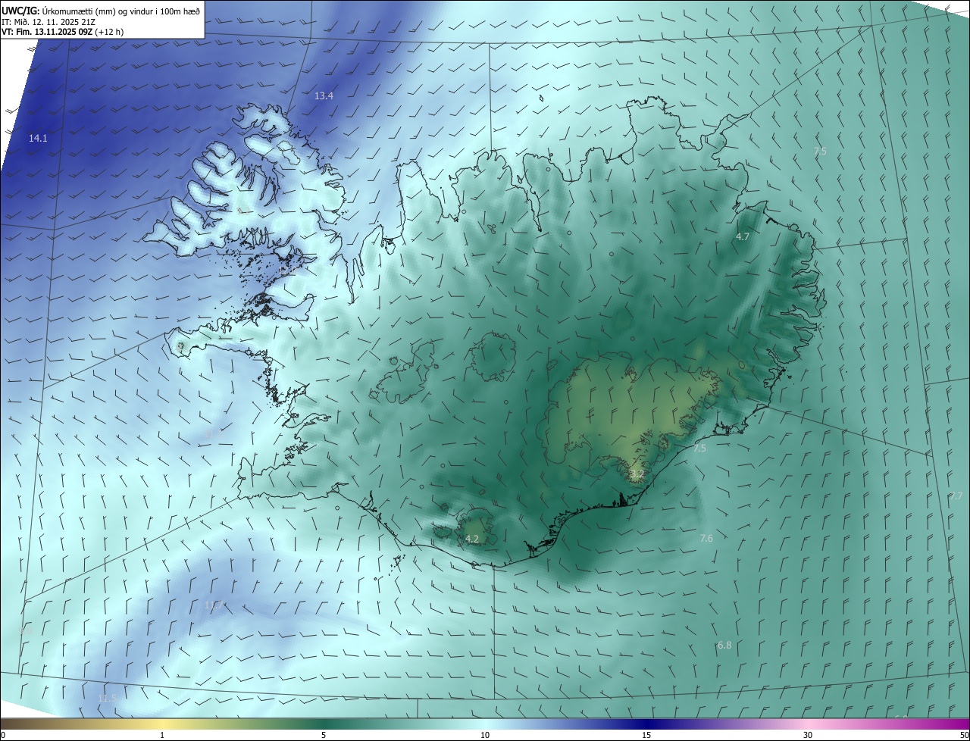Click the 7.7 value at the east edge

click(956, 496)
